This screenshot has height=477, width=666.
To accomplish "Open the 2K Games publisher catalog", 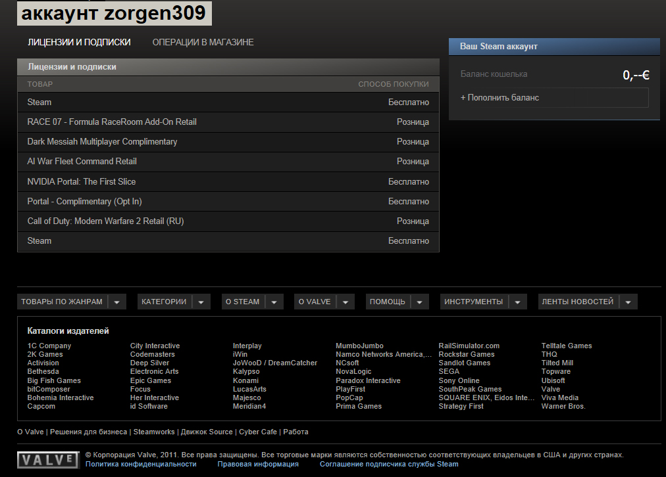I will click(45, 354).
